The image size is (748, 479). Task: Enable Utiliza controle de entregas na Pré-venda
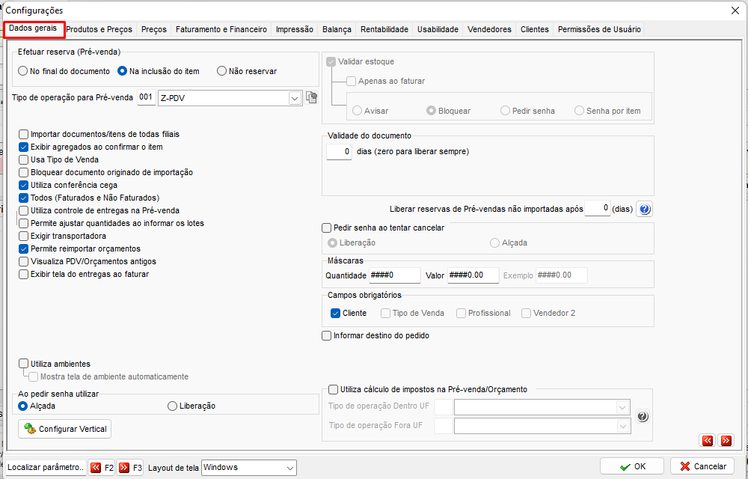[x=23, y=211]
